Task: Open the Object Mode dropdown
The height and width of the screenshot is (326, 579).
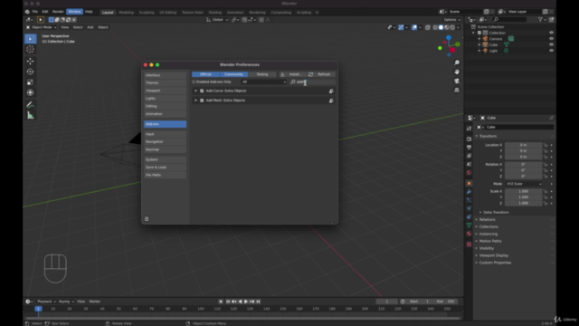Action: tap(41, 27)
